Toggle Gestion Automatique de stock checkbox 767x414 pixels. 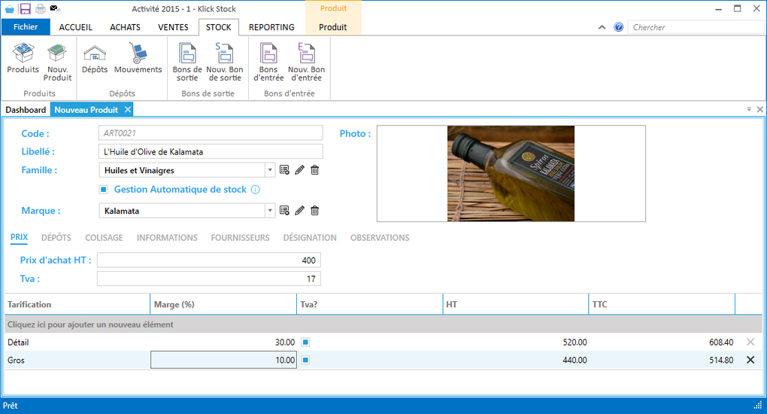click(104, 190)
